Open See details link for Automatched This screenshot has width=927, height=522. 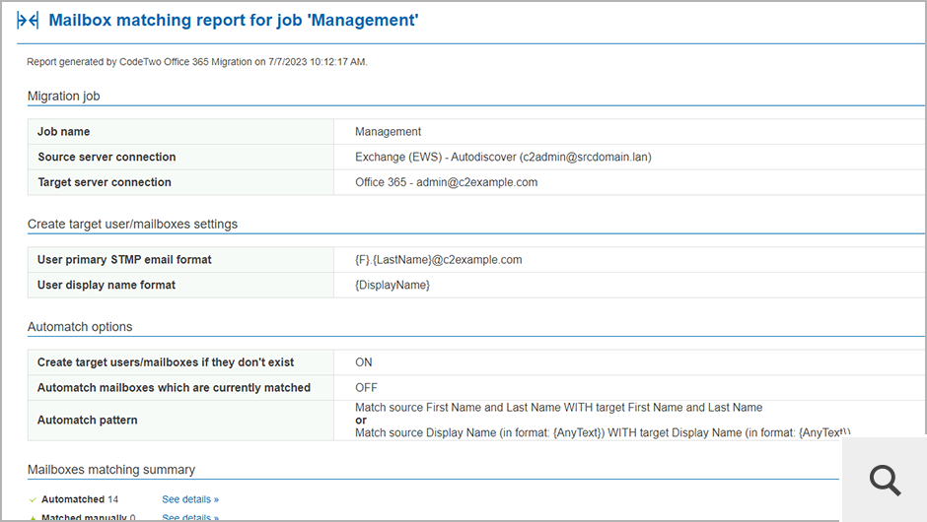pos(190,499)
